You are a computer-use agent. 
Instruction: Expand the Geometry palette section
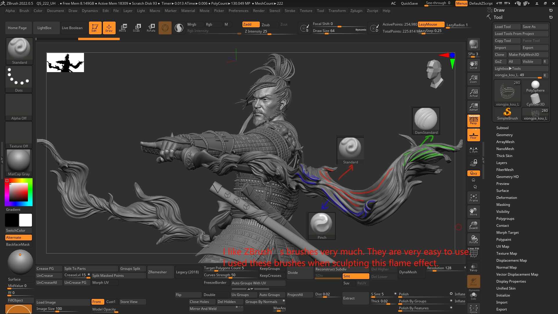pyautogui.click(x=504, y=135)
